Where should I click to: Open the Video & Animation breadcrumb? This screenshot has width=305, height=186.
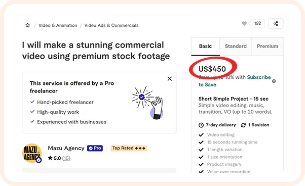[x=58, y=25]
